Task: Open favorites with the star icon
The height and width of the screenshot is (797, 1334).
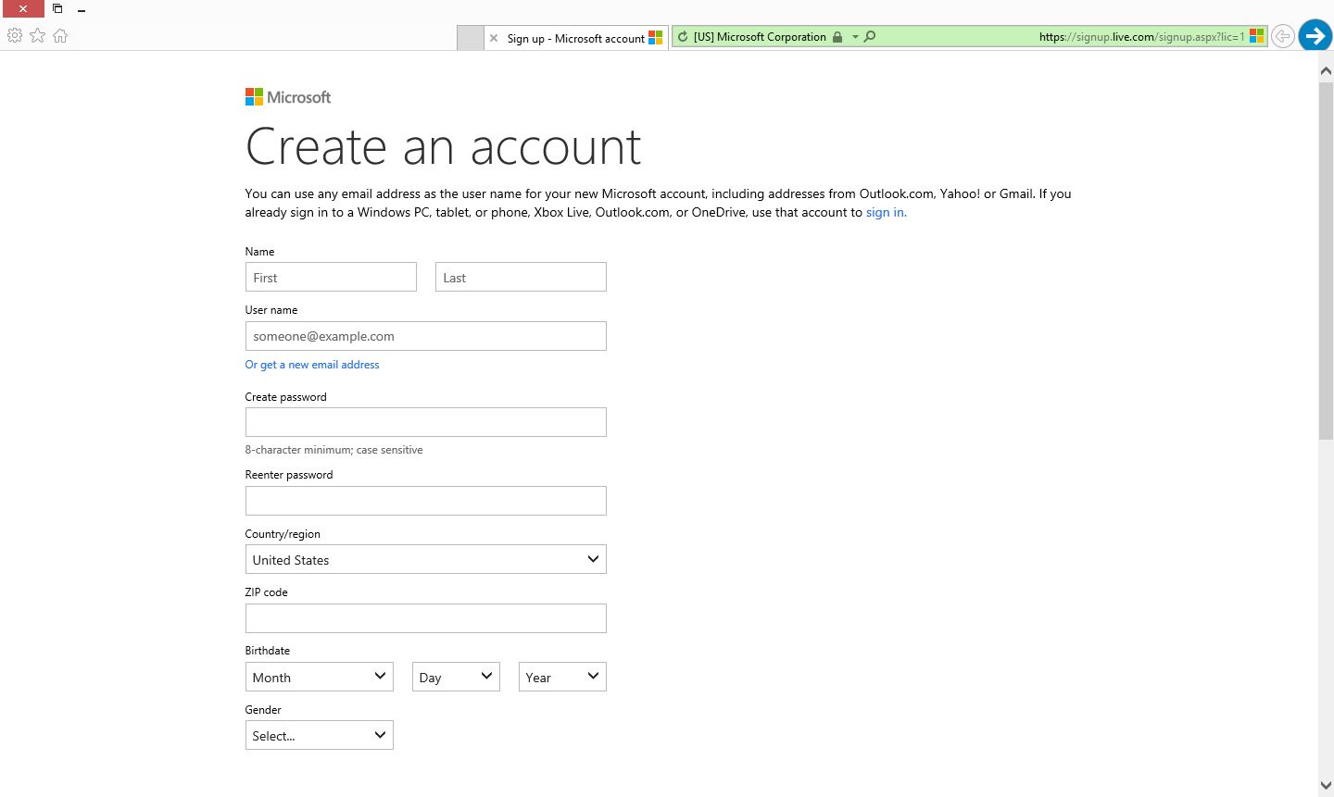Action: tap(37, 35)
